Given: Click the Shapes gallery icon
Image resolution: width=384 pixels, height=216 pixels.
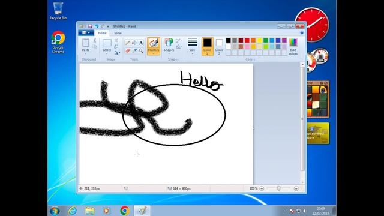Looking at the screenshot, I should 169,43.
